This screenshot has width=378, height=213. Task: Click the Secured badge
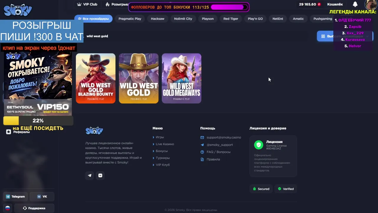click(x=261, y=189)
